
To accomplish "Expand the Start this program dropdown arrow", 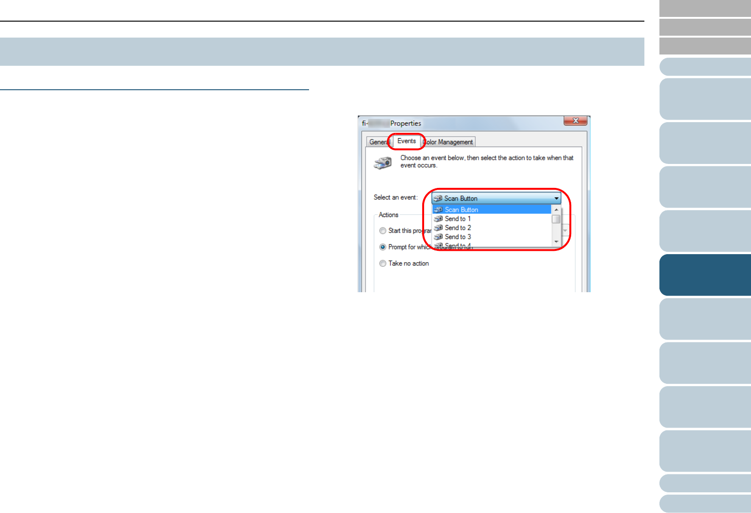I will [x=565, y=231].
